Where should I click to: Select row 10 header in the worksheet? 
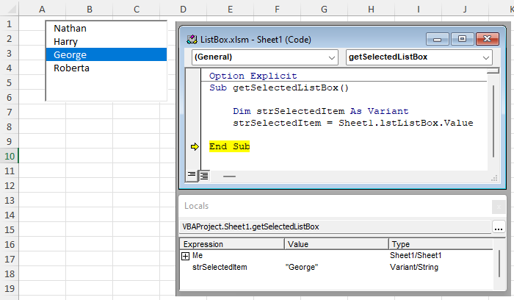(x=10, y=155)
